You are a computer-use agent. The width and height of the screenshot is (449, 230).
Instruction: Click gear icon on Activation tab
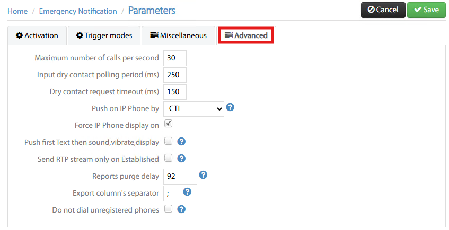[x=19, y=35]
